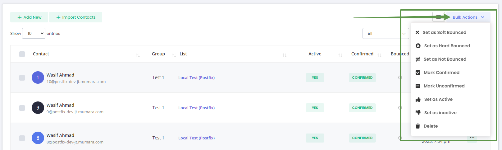Image resolution: width=502 pixels, height=150 pixels.
Task: Click YES active badge for contact 10
Action: tap(315, 77)
